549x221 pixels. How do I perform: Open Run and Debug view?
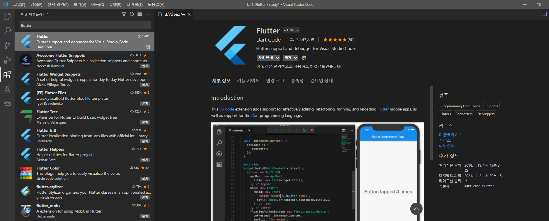pyautogui.click(x=7, y=60)
